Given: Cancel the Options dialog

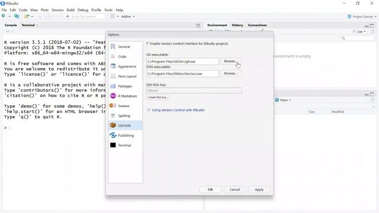Looking at the screenshot, I should (235, 189).
